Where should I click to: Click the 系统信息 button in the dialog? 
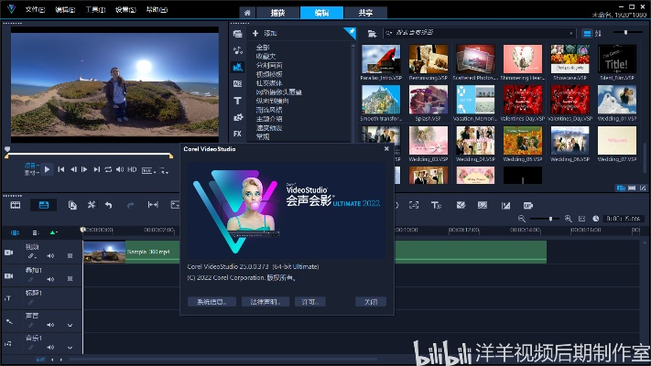coord(212,301)
